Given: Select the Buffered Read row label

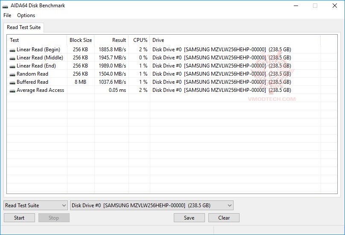Looking at the screenshot, I should (x=32, y=82).
